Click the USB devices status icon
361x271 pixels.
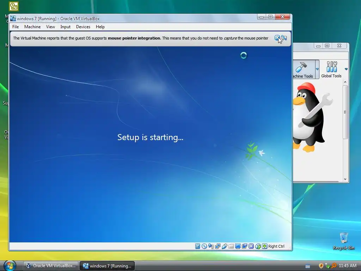[x=224, y=246]
